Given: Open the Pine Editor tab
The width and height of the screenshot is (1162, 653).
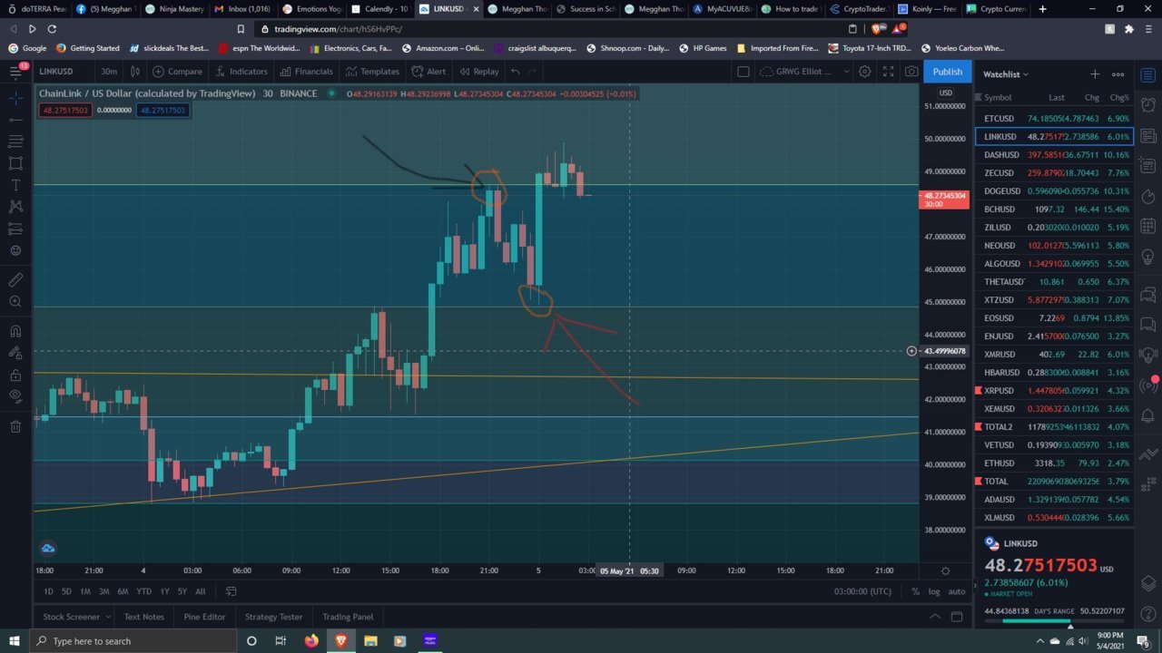Looking at the screenshot, I should 204,617.
